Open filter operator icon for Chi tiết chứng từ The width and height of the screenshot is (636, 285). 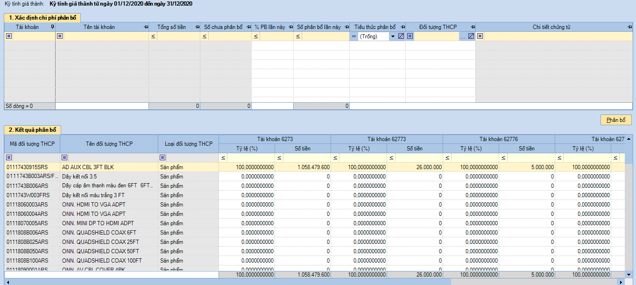click(480, 36)
